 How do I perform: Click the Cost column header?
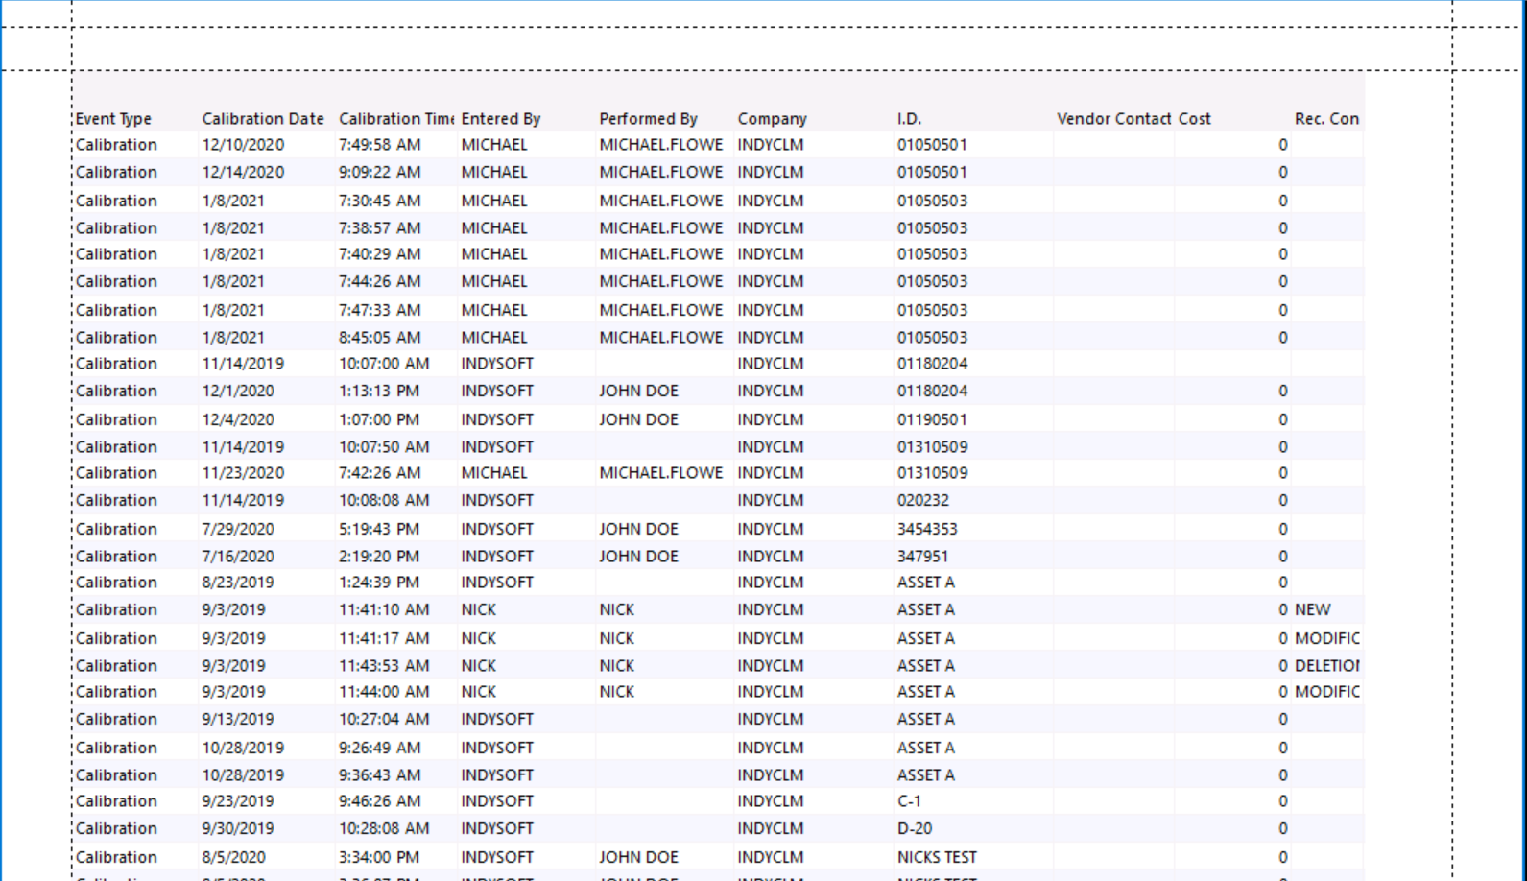pos(1194,119)
